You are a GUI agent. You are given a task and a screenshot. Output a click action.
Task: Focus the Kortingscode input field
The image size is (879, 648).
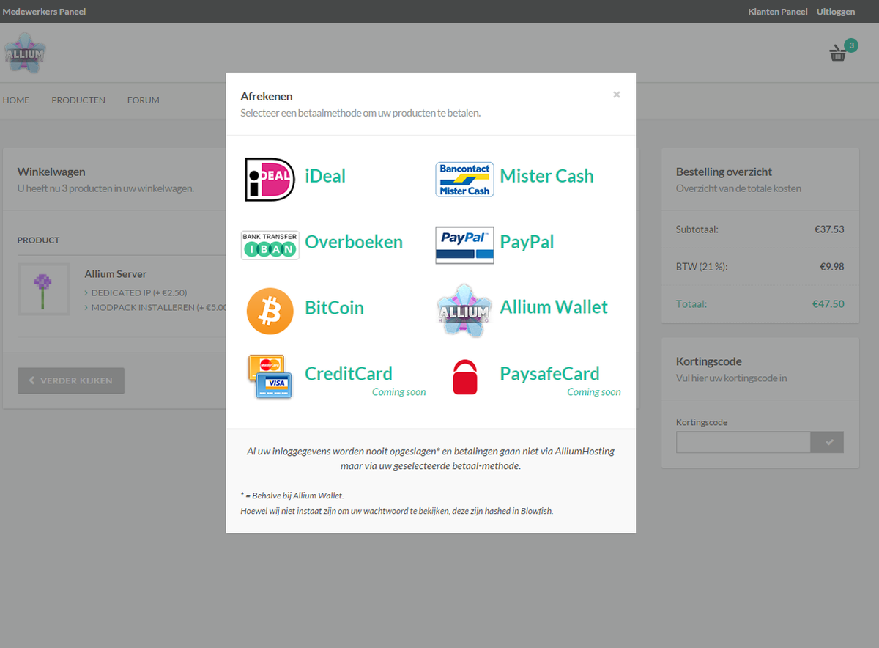click(743, 442)
